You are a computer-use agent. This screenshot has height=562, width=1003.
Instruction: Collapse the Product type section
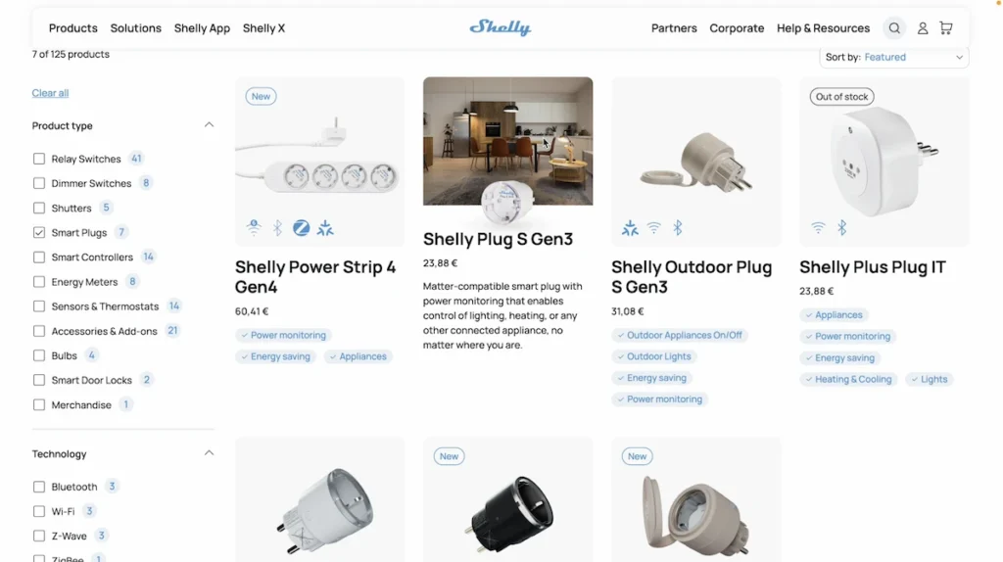point(209,125)
